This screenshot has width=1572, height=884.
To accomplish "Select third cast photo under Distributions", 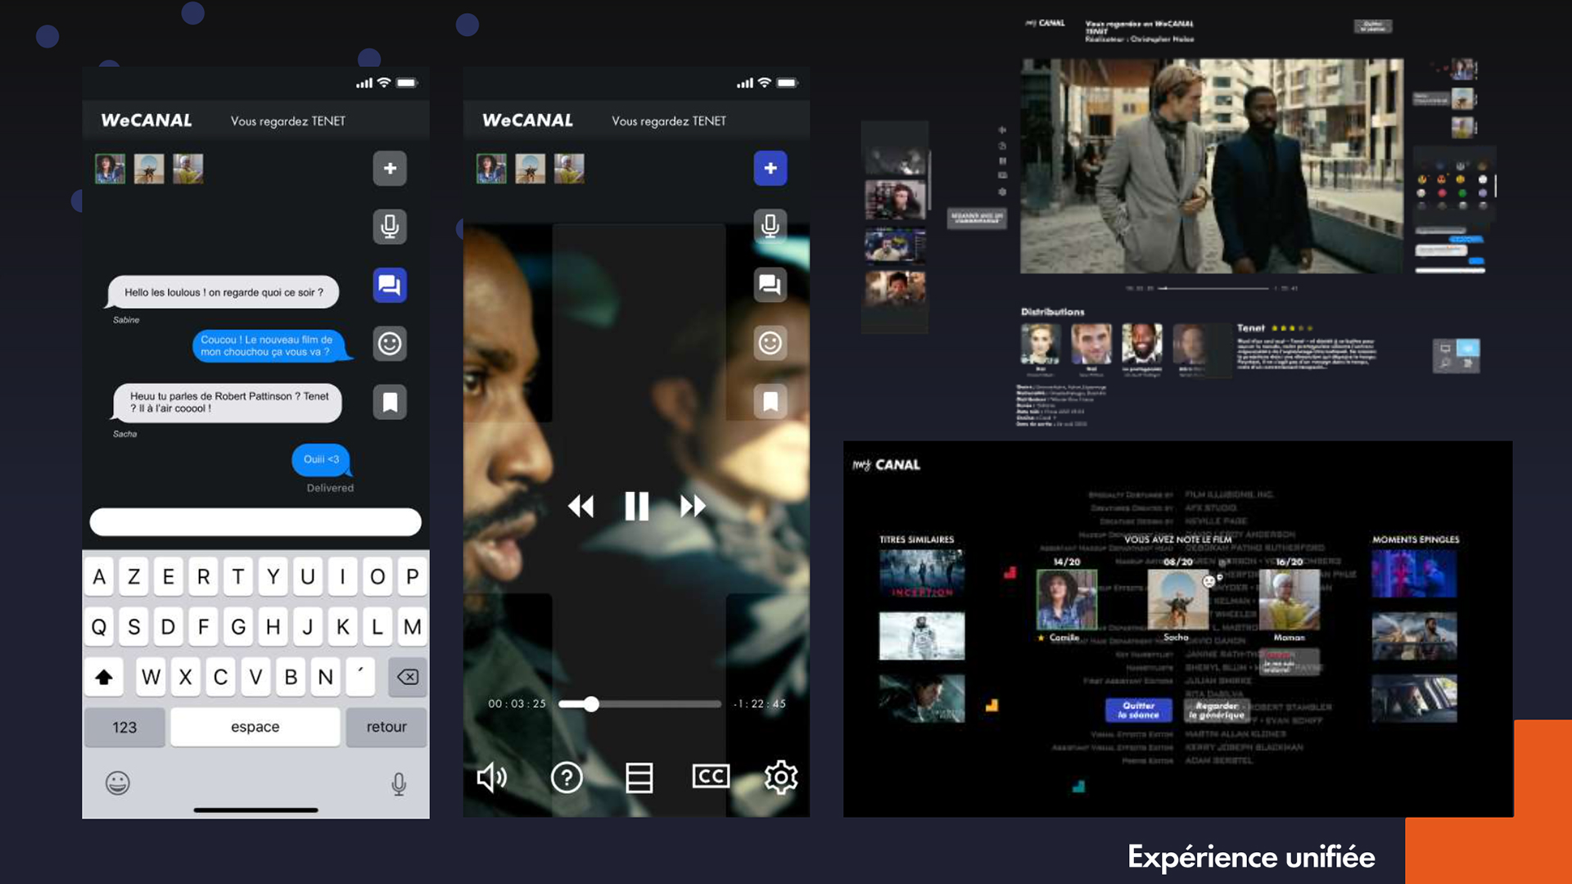I will 1142,344.
